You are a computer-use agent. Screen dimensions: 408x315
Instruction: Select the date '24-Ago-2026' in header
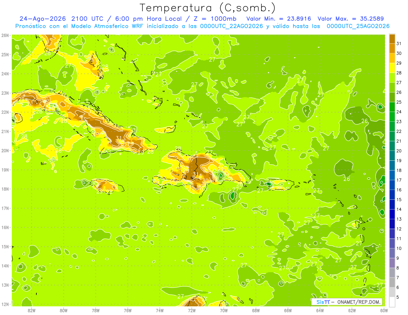point(43,18)
